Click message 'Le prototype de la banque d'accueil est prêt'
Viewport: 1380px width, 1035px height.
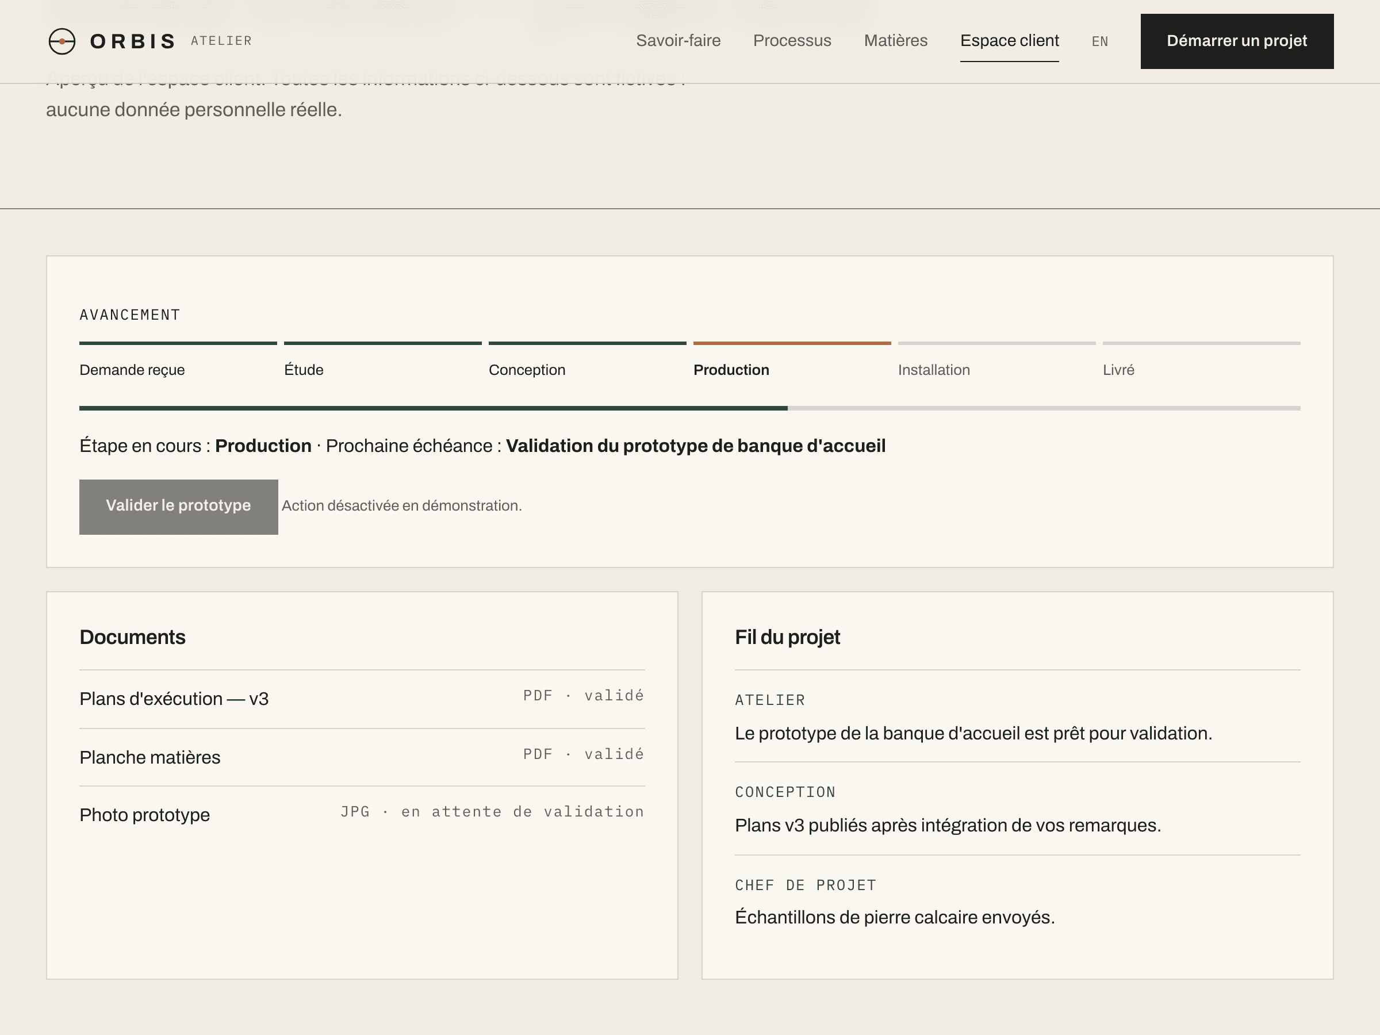pyautogui.click(x=973, y=733)
